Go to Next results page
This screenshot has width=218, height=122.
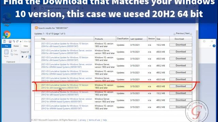click(187, 34)
